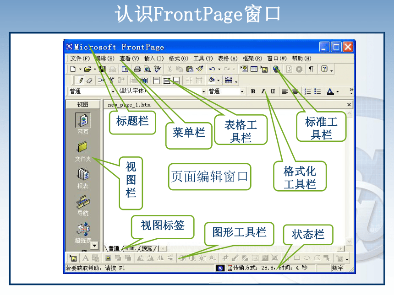Open the 窗口(W) menu
The image size is (394, 295).
coord(277,59)
